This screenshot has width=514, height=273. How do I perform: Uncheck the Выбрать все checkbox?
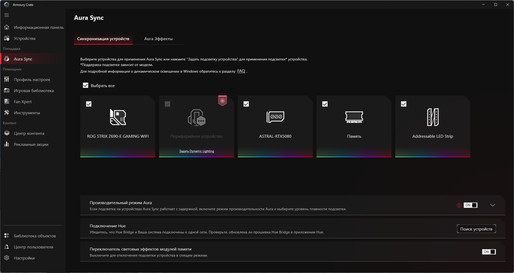click(x=85, y=86)
